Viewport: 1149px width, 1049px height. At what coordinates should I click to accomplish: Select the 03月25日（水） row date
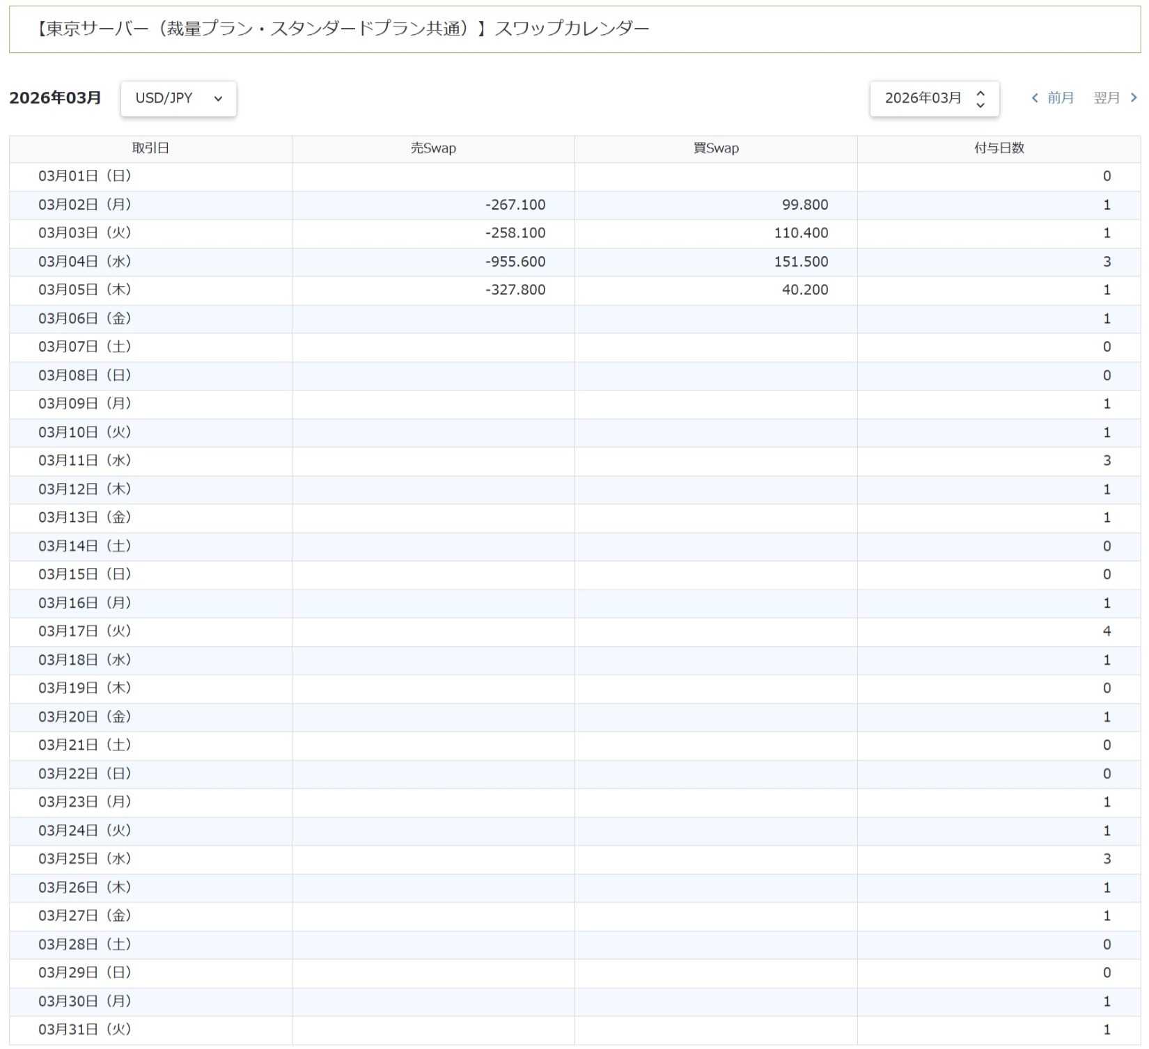coord(85,859)
